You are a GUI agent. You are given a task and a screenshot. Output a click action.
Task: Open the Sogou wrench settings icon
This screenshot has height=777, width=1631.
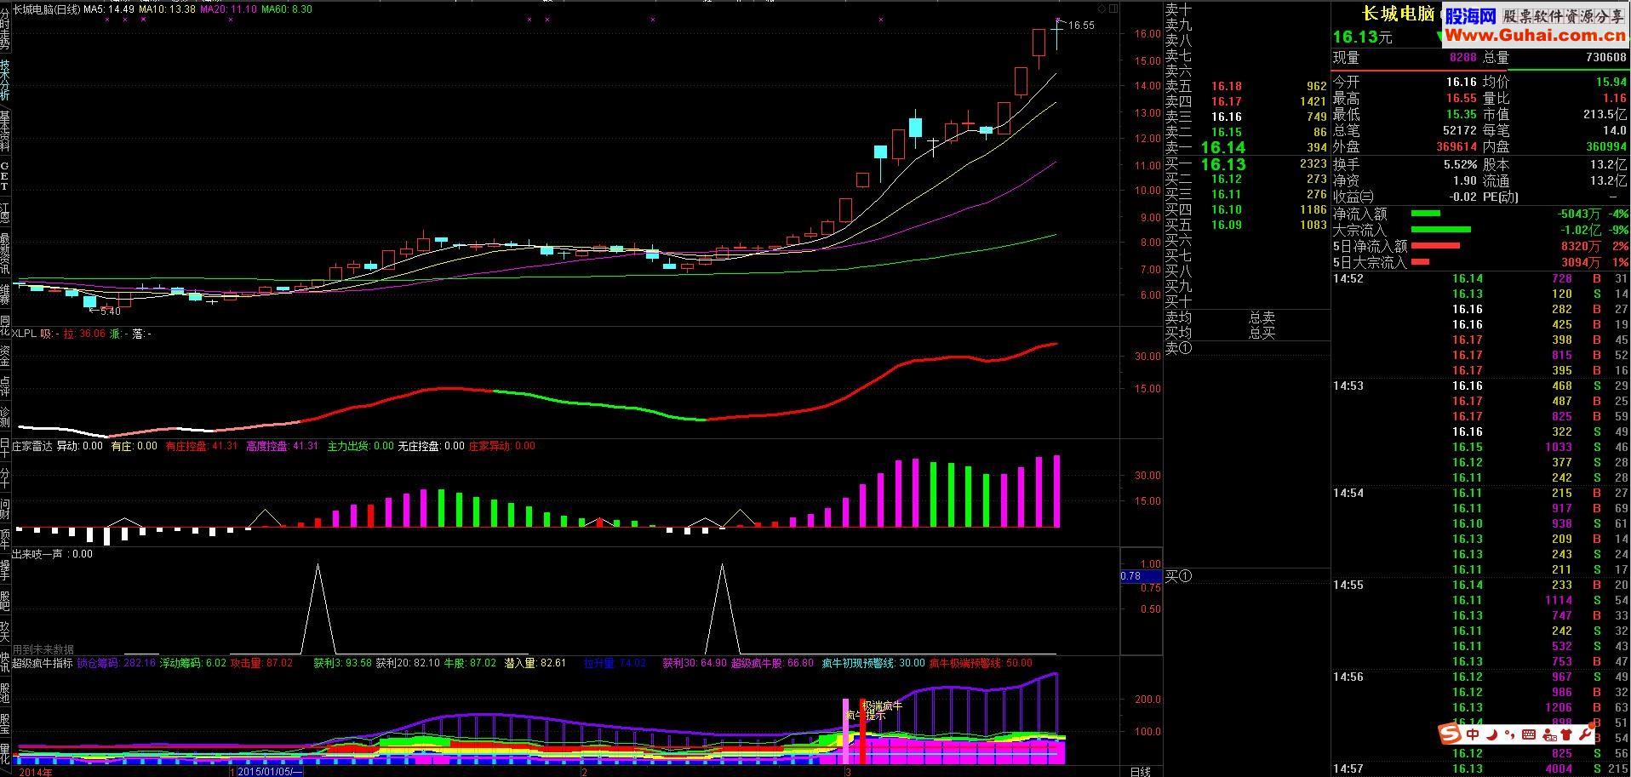pyautogui.click(x=1585, y=734)
